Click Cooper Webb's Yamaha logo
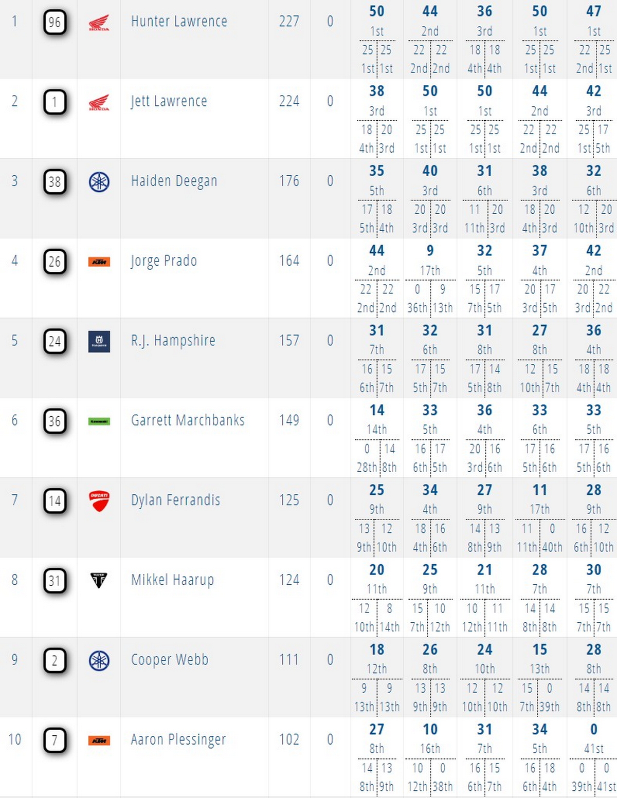The width and height of the screenshot is (617, 798). point(99,660)
